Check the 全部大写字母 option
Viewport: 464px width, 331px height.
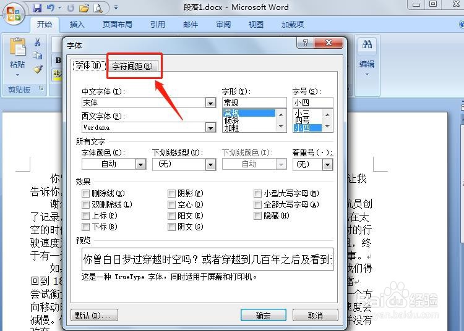pos(257,204)
